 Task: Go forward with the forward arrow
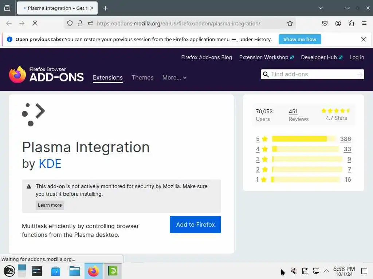point(22,23)
